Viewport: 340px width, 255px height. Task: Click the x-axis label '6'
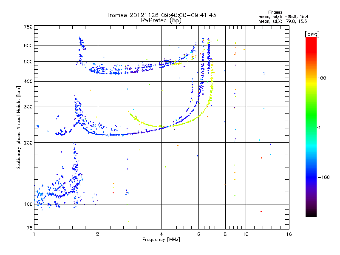pos(198,234)
